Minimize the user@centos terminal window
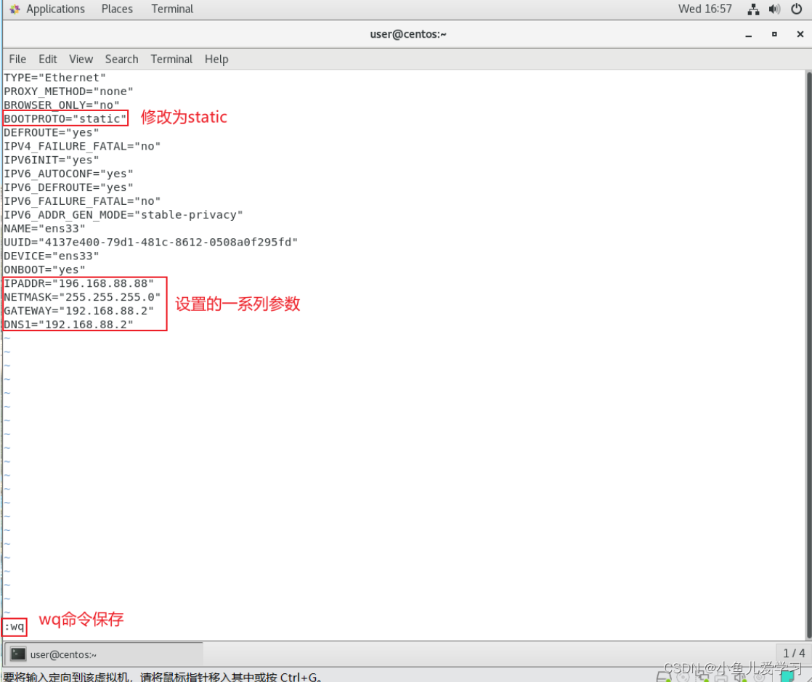The image size is (812, 682). coord(748,35)
